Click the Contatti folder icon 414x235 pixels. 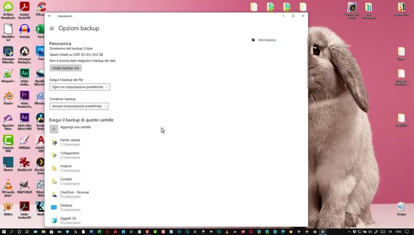54,182
